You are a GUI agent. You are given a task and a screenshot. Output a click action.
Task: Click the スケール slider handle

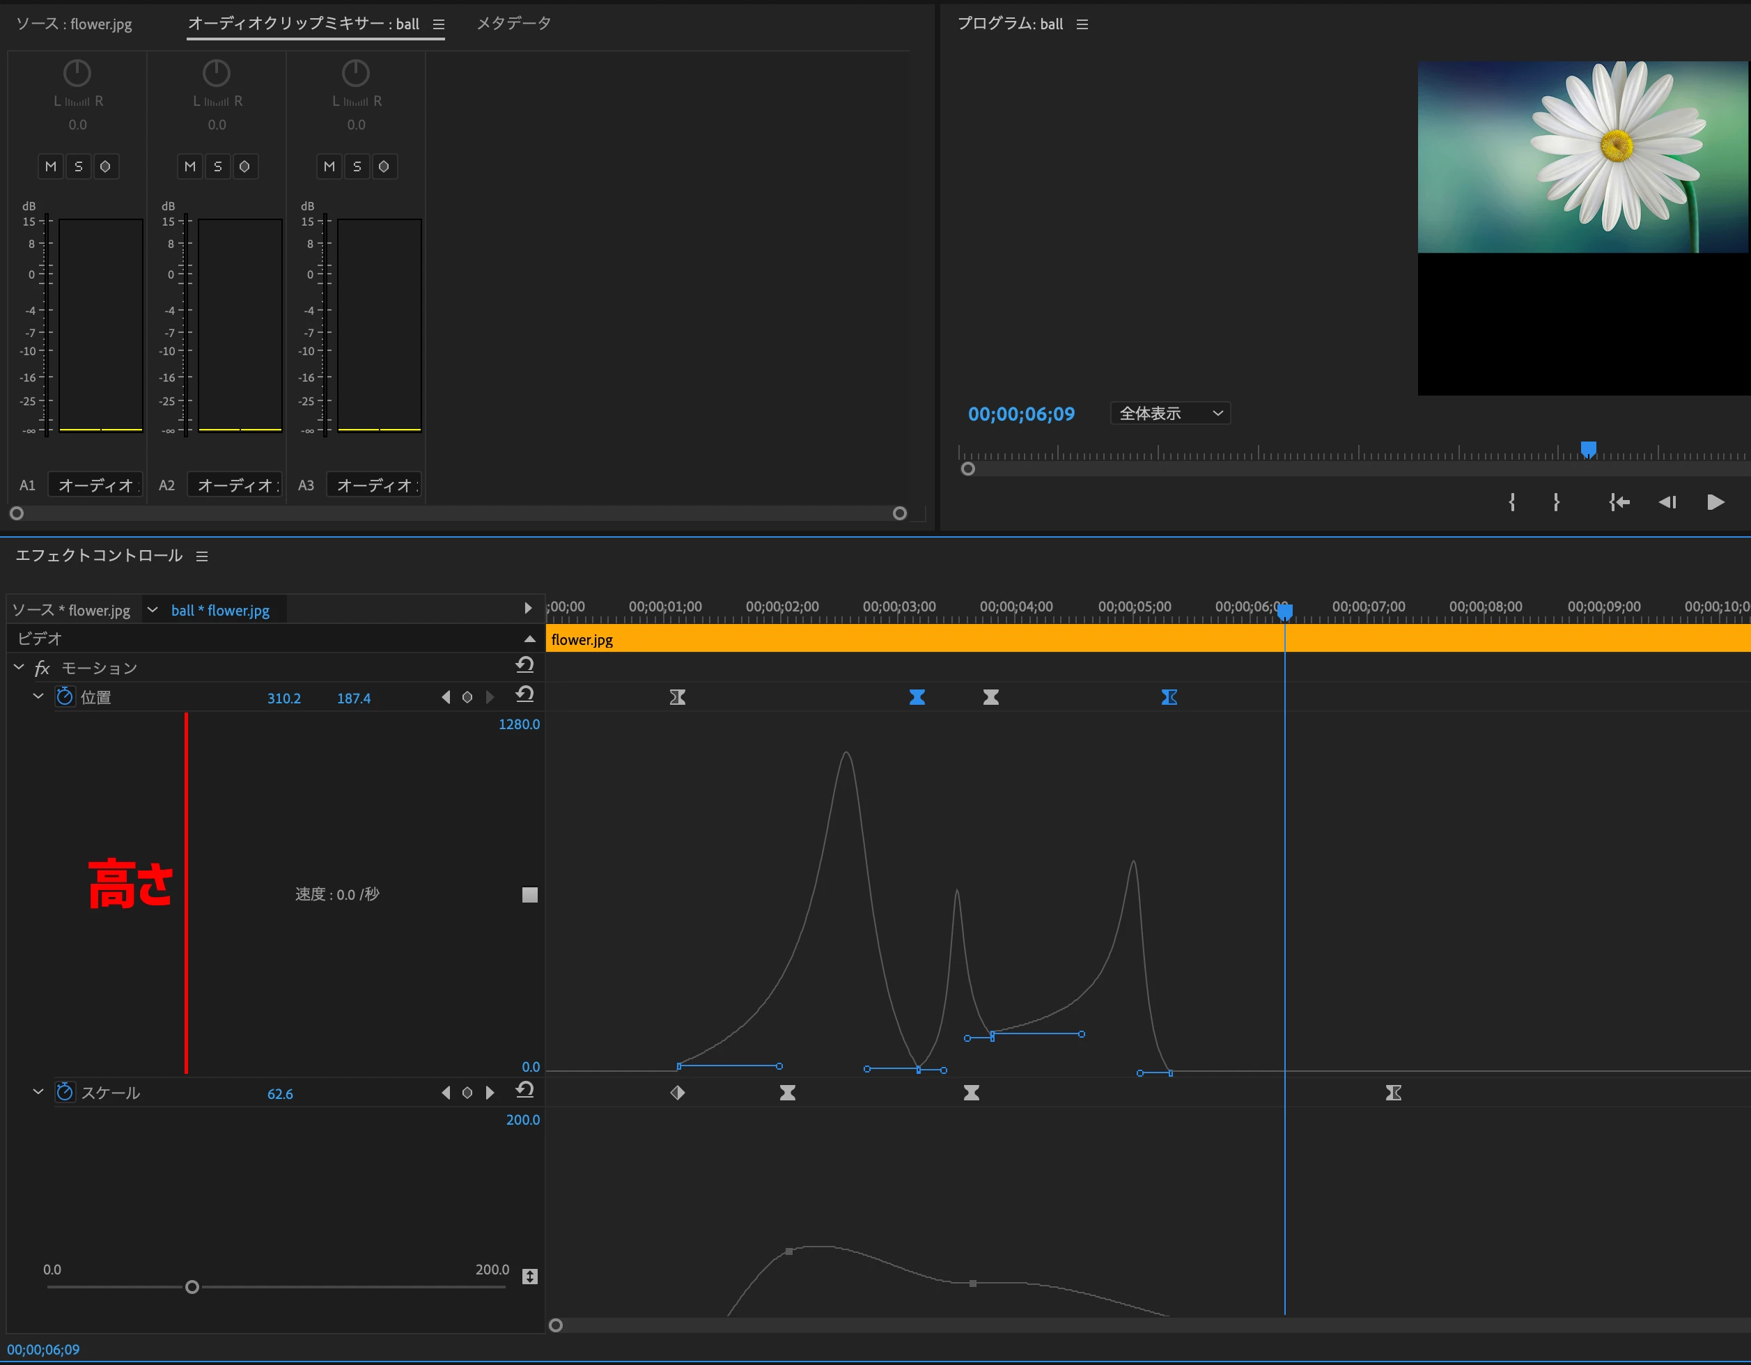pyautogui.click(x=192, y=1287)
